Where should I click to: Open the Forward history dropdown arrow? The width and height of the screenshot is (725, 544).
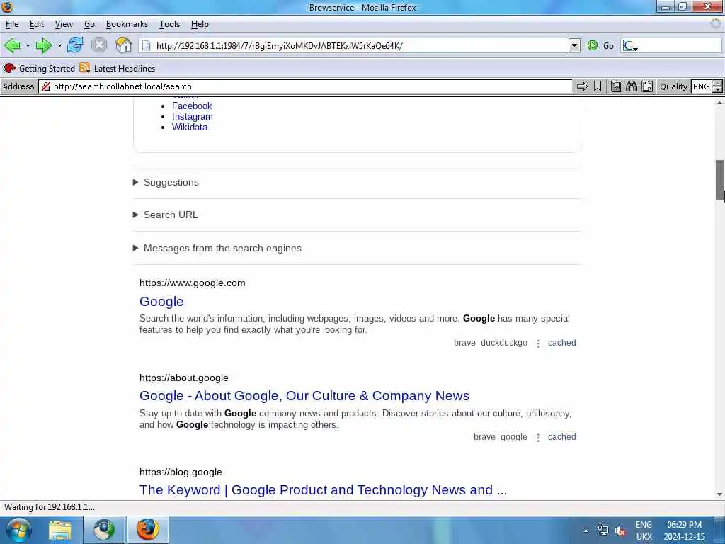coord(59,45)
